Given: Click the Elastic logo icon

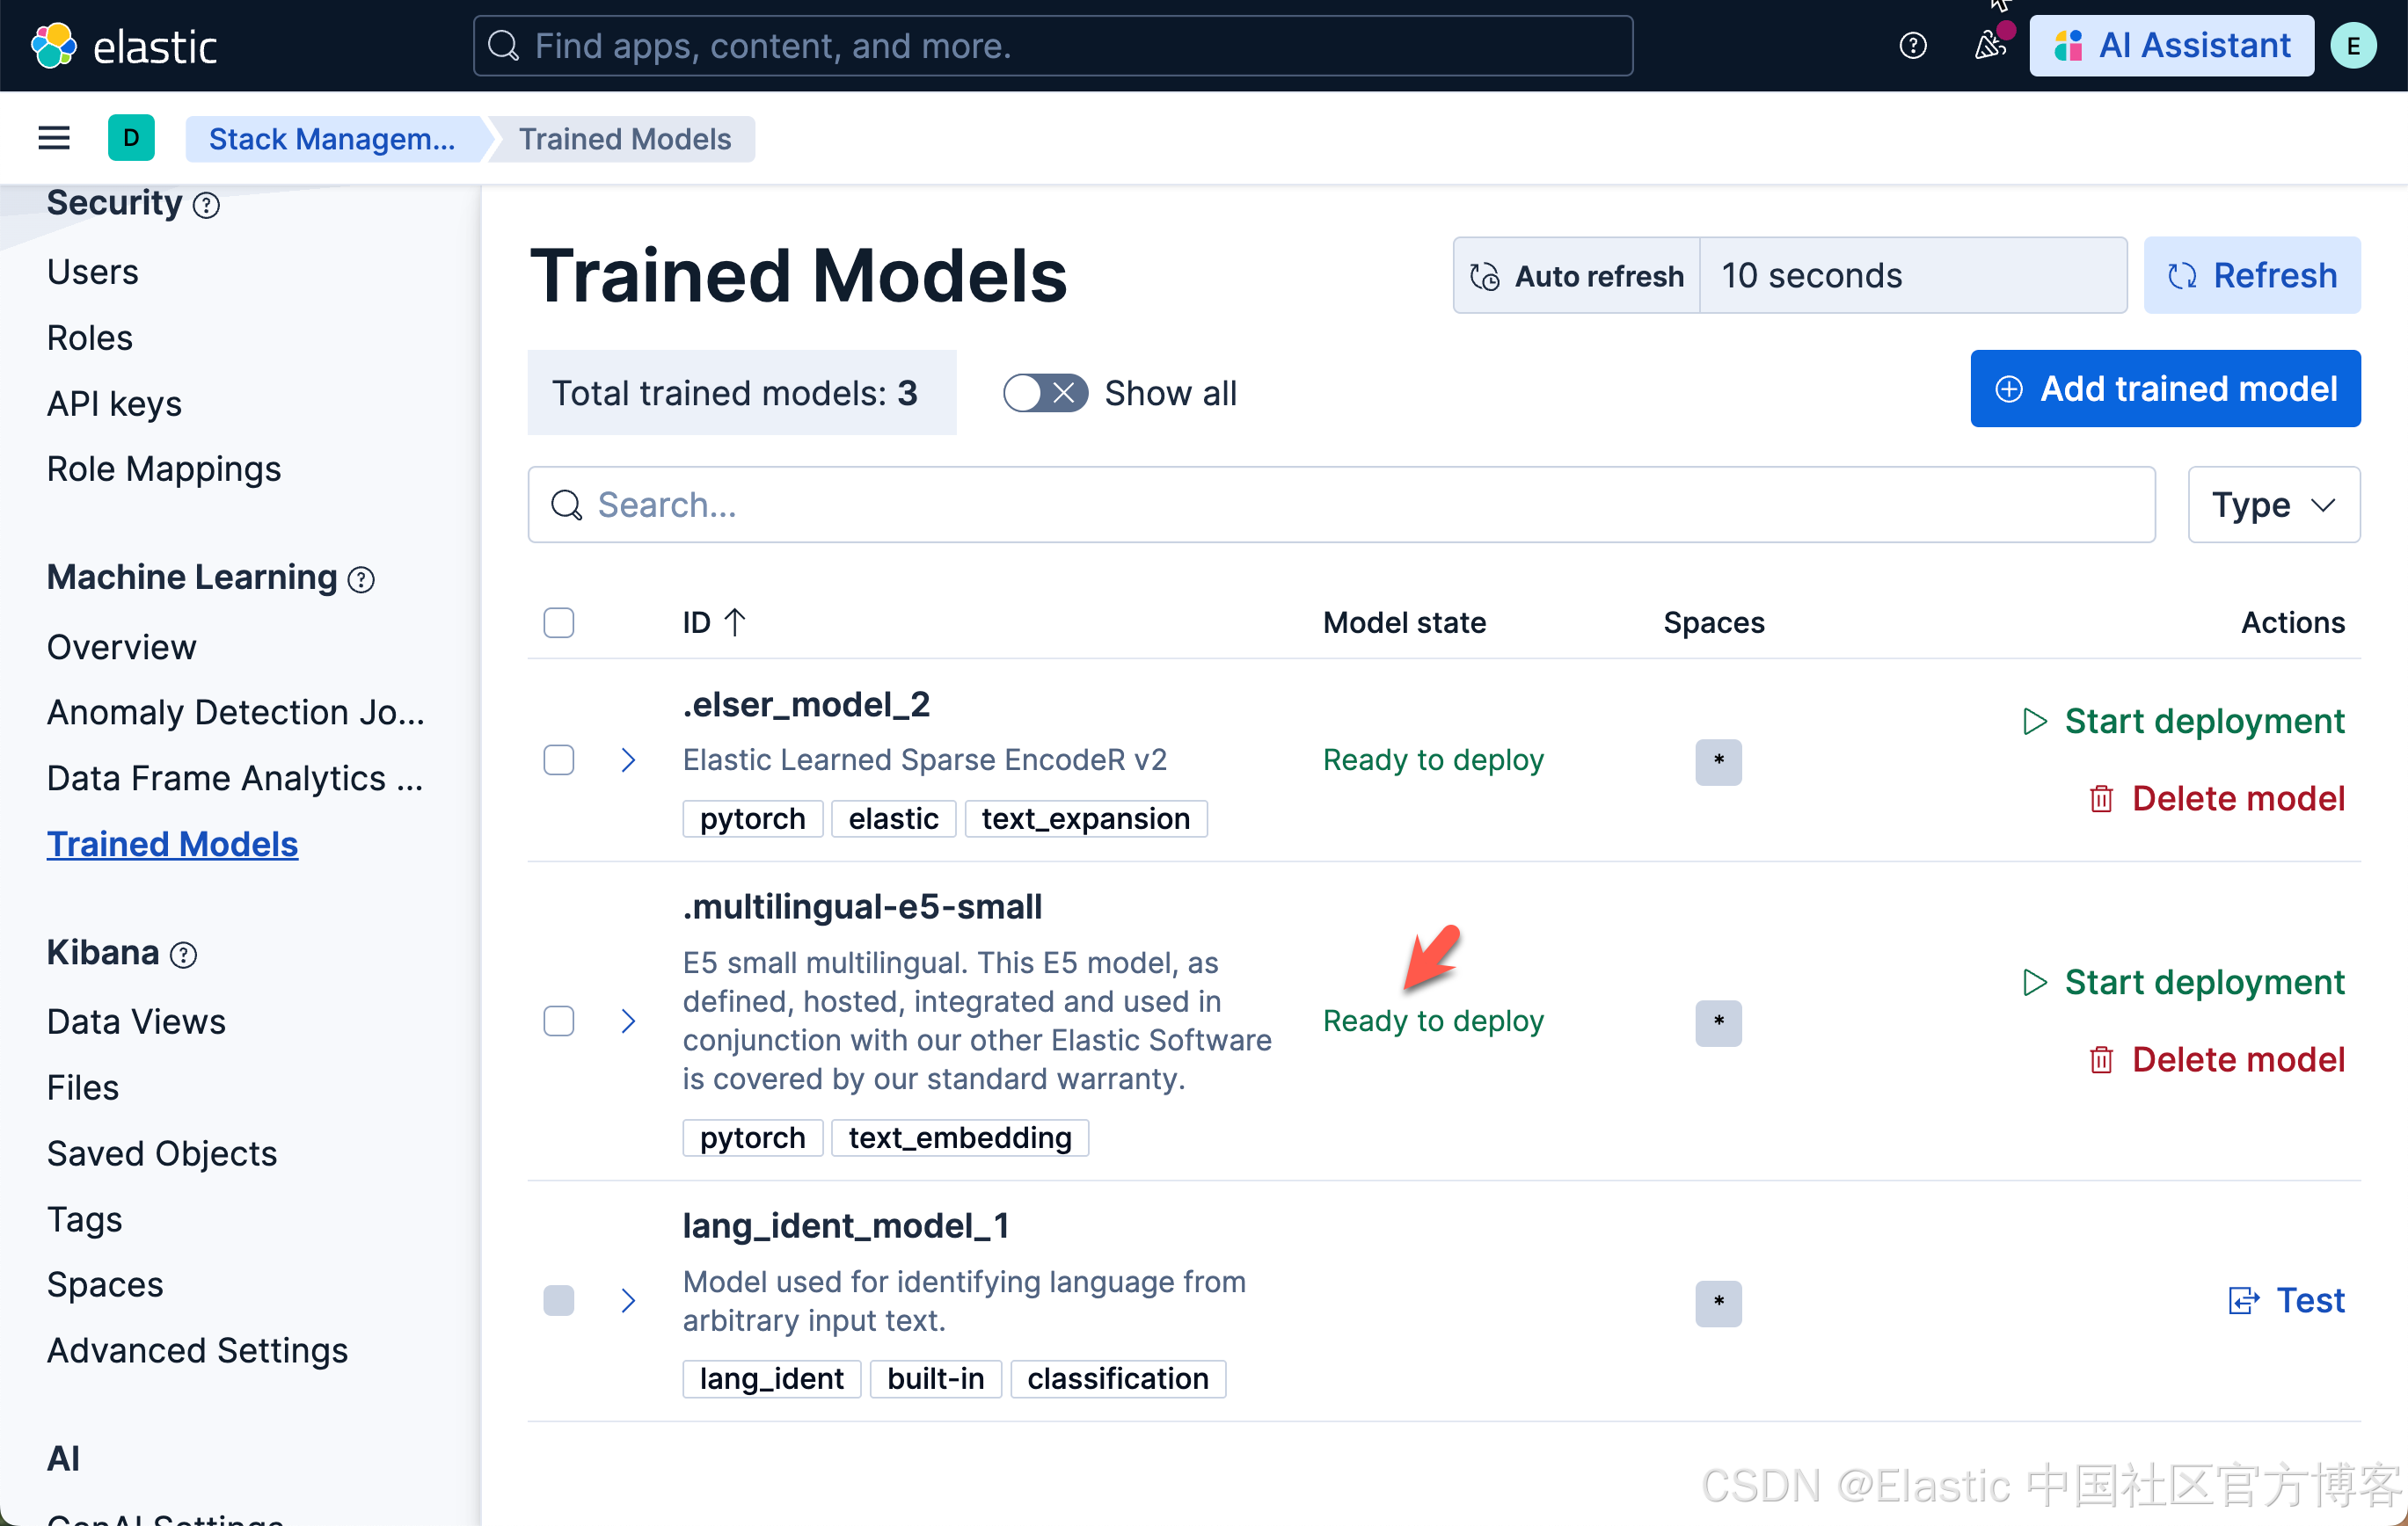Looking at the screenshot, I should point(54,46).
